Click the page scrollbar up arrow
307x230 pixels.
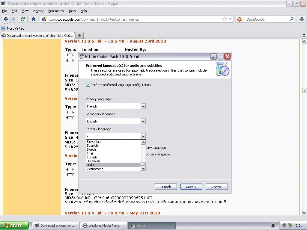pyautogui.click(x=304, y=41)
